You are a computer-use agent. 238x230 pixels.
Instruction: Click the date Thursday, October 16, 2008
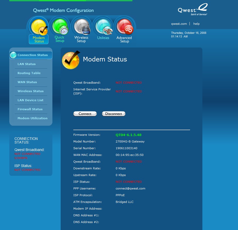189,33
